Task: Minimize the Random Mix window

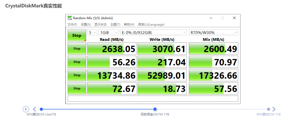Action: pyautogui.click(x=211, y=18)
